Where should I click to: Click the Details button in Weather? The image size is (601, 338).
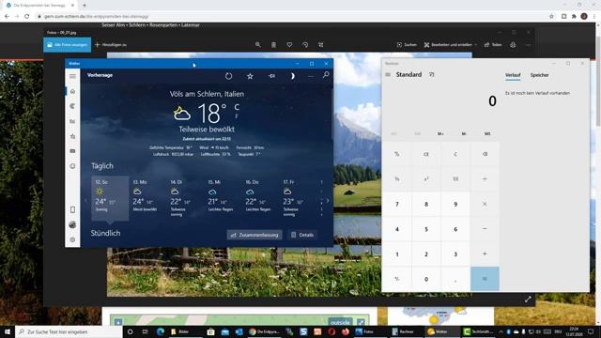(302, 235)
